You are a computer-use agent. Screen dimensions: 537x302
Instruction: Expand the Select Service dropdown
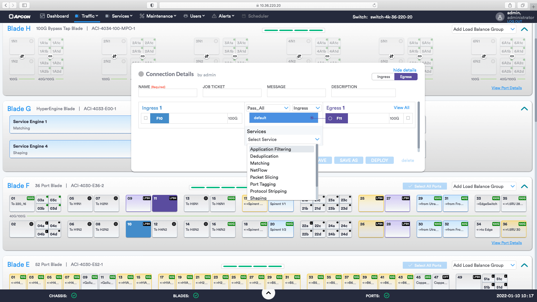(283, 139)
